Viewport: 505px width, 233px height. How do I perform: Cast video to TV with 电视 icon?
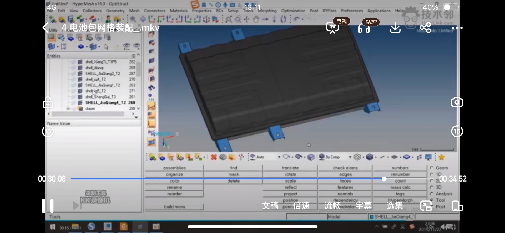pyautogui.click(x=333, y=28)
